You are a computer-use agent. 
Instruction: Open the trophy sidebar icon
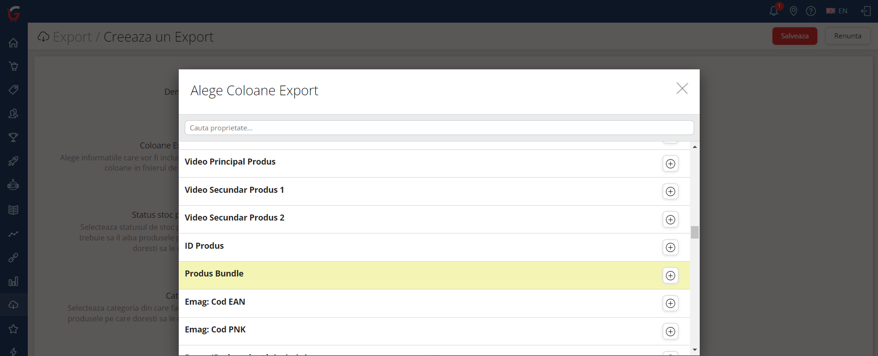coord(13,137)
